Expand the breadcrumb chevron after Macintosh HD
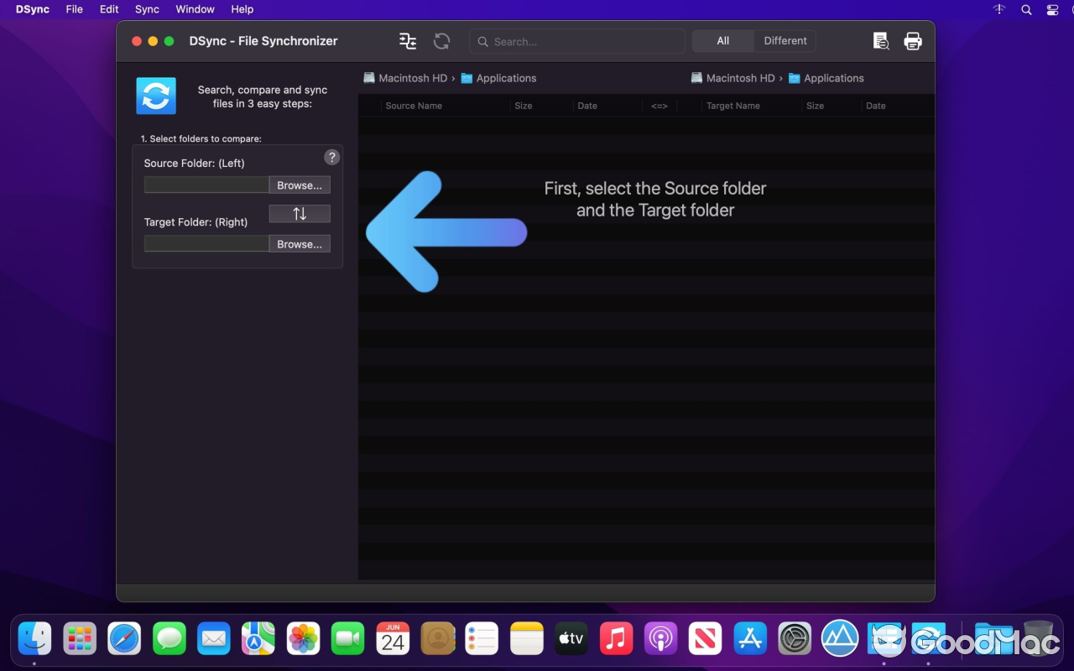The height and width of the screenshot is (671, 1074). click(452, 77)
